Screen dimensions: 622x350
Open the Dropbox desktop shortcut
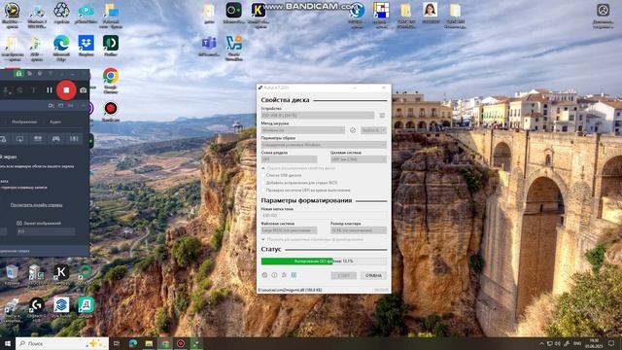click(86, 46)
